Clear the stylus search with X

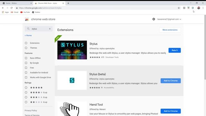(50, 29)
